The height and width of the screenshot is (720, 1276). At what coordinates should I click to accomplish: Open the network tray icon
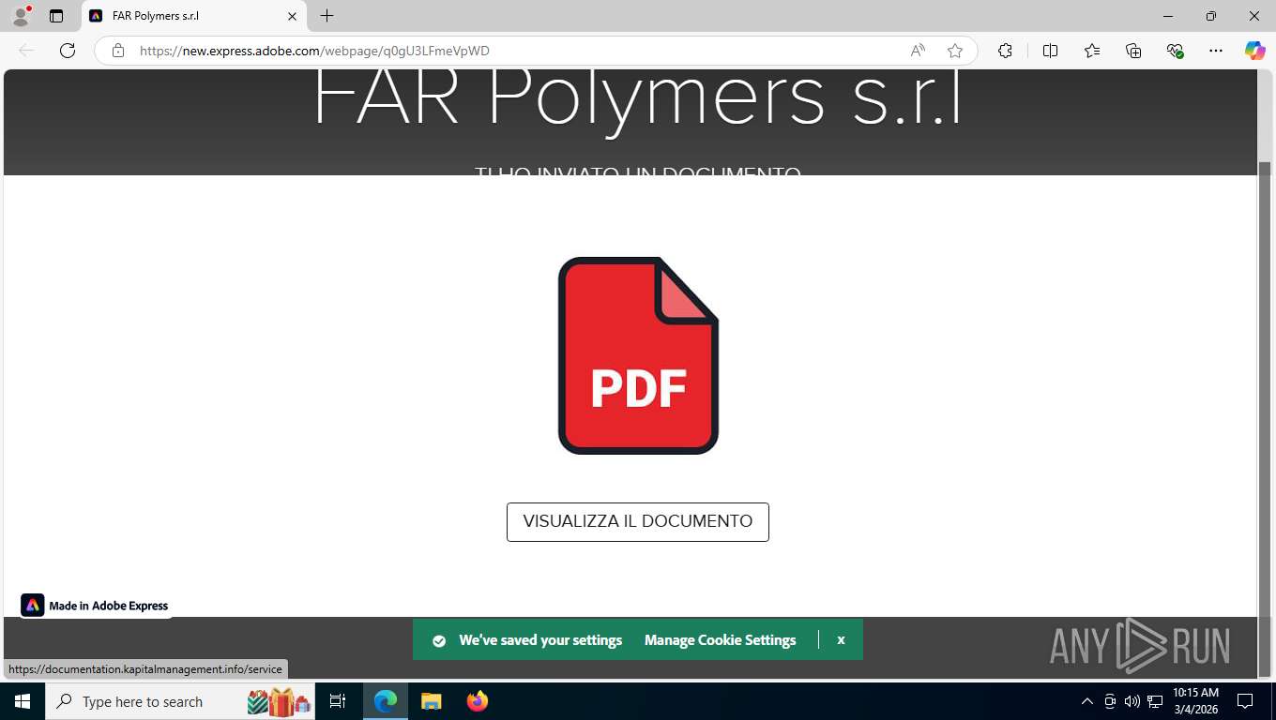(1154, 701)
